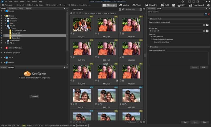Select Specific folders and categories option
This screenshot has width=211, height=127.
point(152,39)
